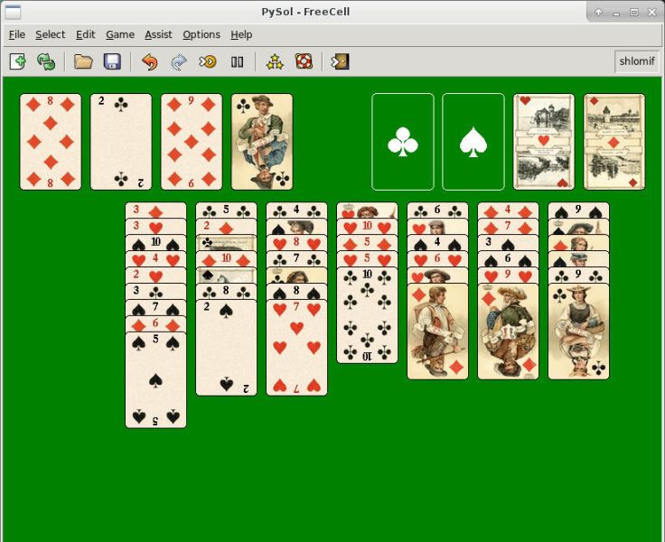Click the Pause toolbar icon
This screenshot has width=665, height=542.
coord(237,62)
